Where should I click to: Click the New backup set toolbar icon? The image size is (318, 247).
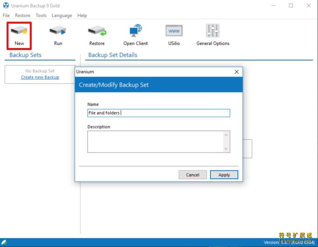click(19, 31)
